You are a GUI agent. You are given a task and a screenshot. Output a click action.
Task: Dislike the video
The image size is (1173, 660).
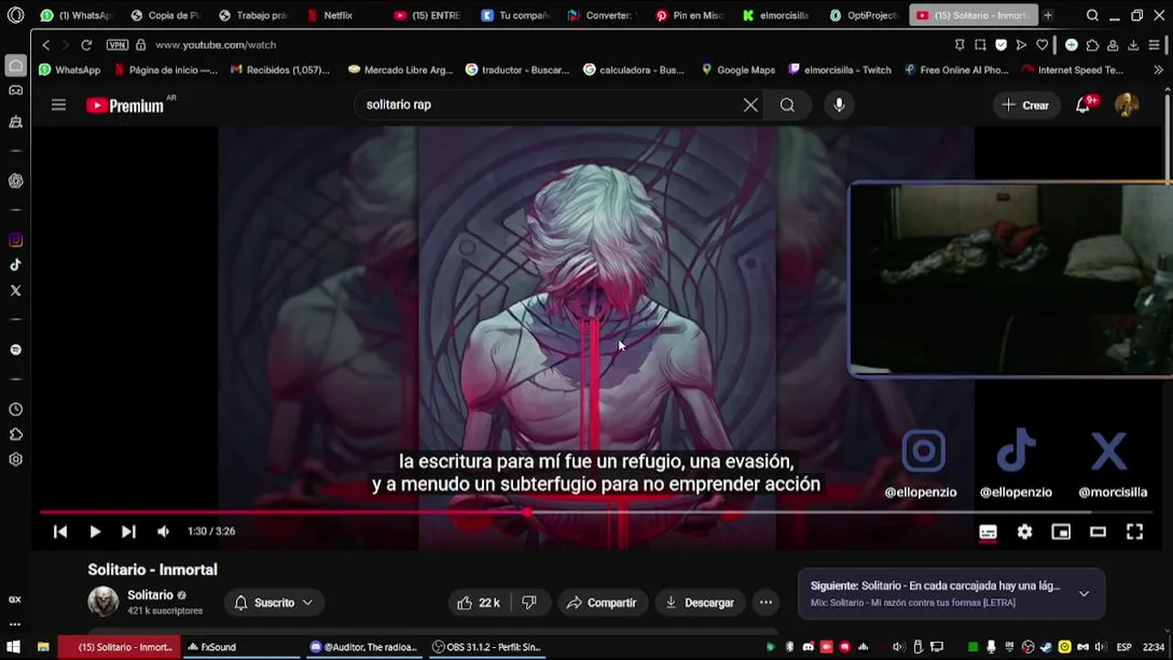[x=529, y=602]
